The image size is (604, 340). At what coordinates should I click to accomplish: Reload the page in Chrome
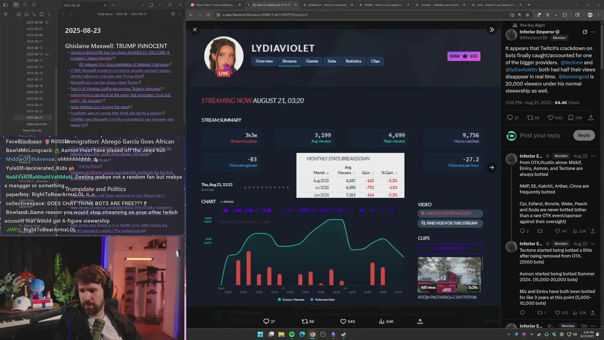208,15
